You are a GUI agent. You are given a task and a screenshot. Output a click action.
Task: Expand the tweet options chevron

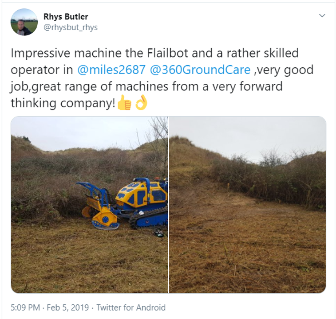[322, 16]
